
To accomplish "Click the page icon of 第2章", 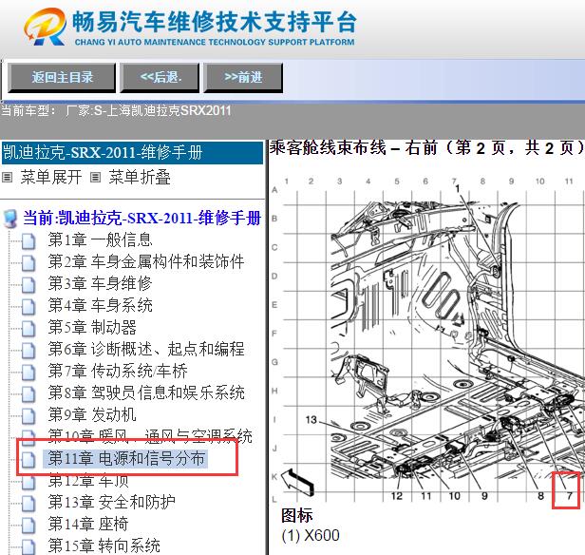I will click(x=28, y=262).
